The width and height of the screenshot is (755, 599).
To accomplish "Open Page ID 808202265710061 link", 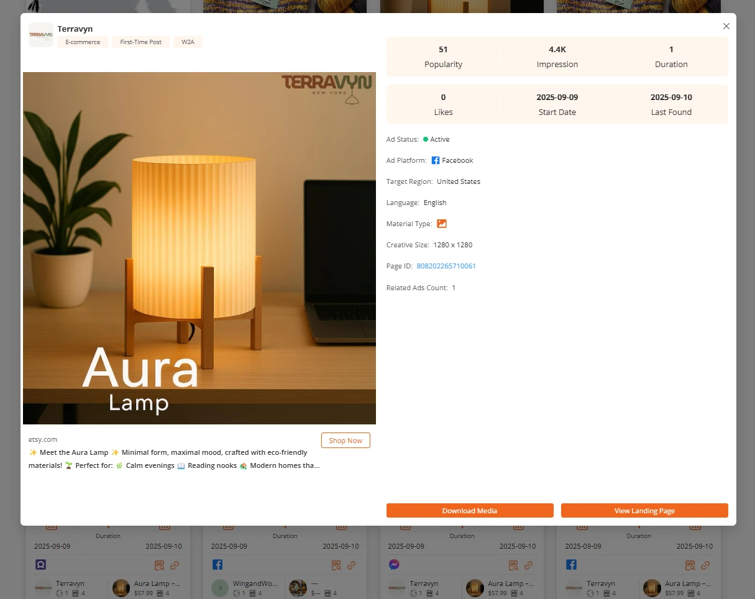I will click(446, 266).
